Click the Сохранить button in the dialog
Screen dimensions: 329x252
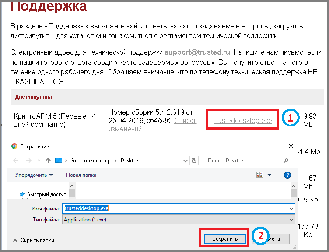coord(225,239)
